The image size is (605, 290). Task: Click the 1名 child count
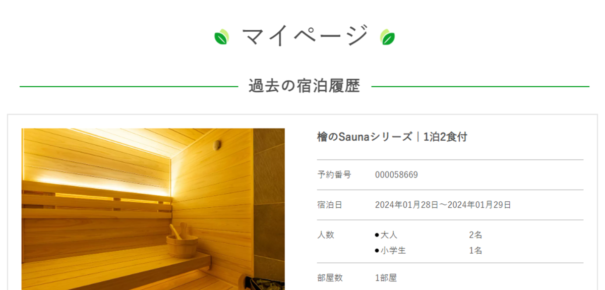tap(475, 250)
